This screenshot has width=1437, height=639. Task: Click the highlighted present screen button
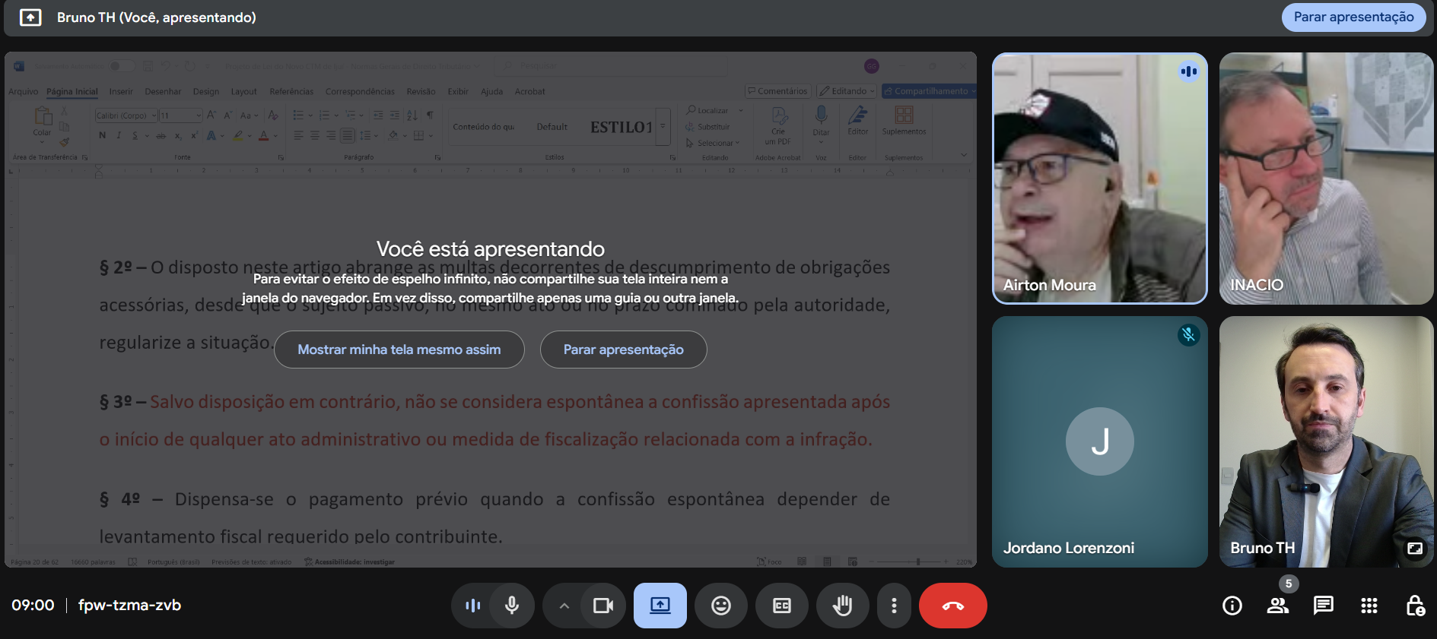660,606
